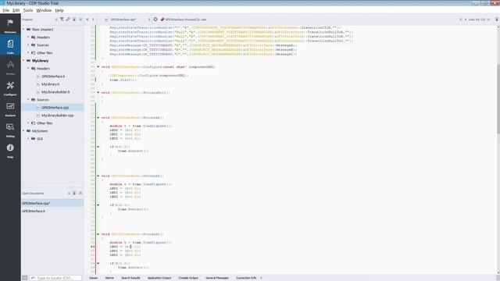Click the line and column indicator
500x281 pixels.
[x=479, y=20]
